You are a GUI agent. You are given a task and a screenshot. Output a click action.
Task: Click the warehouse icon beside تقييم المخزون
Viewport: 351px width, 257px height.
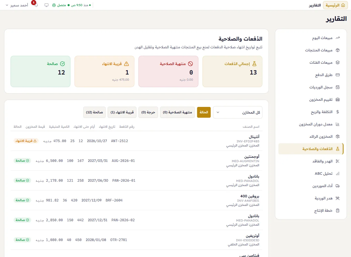tap(338, 99)
